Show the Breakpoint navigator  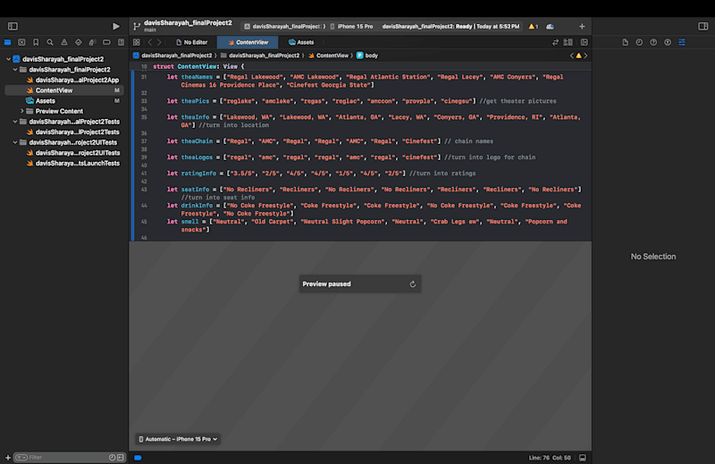pyautogui.click(x=106, y=42)
